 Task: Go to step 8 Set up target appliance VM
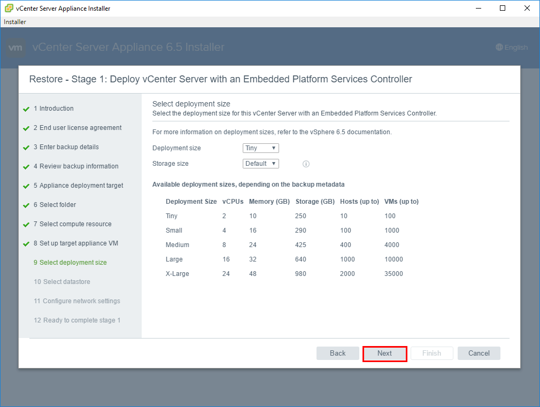76,244
